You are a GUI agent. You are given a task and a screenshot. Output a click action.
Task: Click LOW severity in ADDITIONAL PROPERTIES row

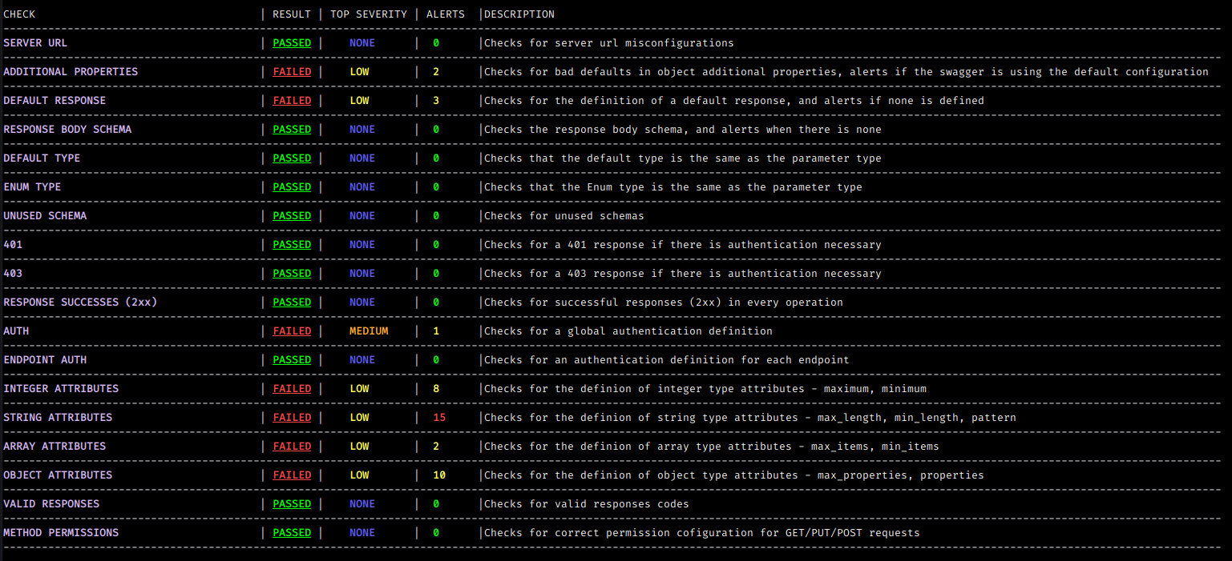point(359,72)
